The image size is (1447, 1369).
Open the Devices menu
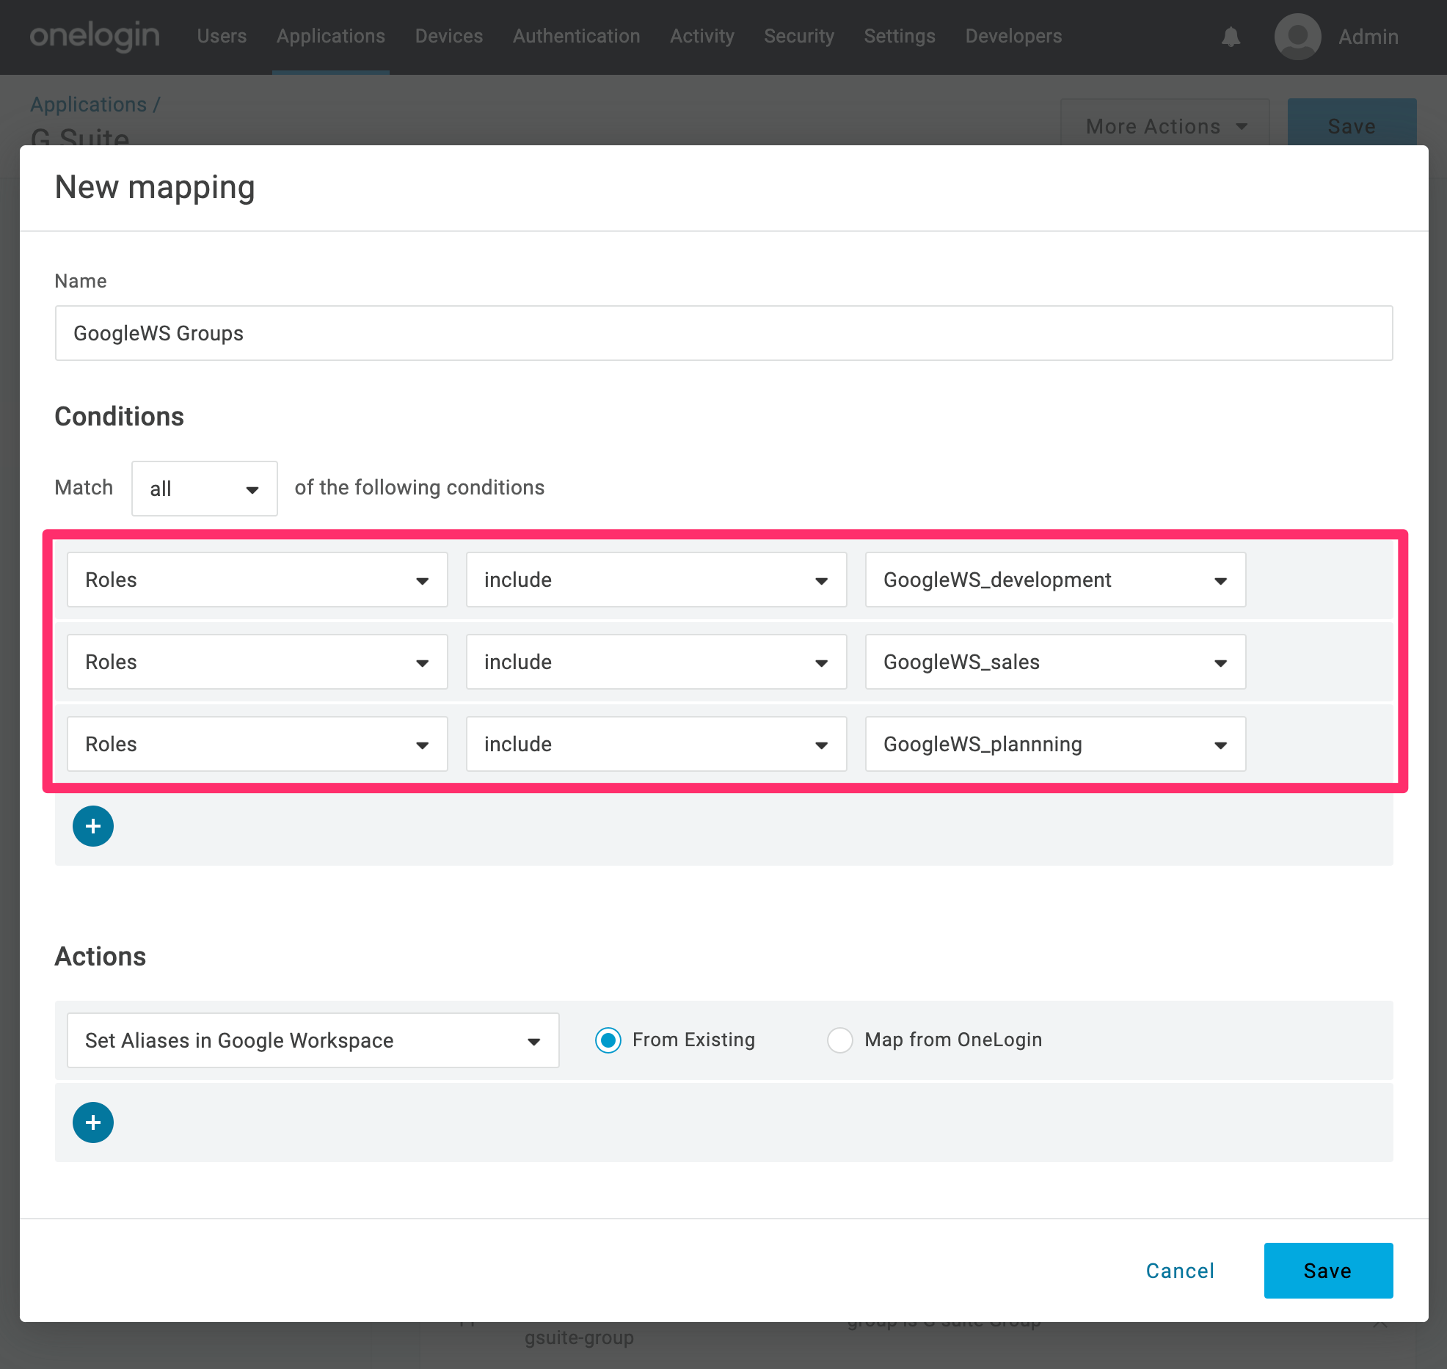point(449,36)
